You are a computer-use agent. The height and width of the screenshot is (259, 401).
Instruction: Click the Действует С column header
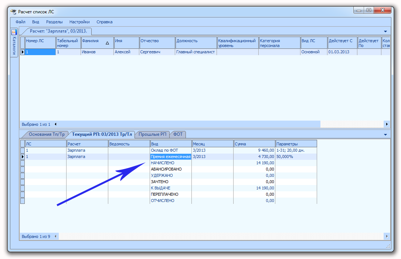(343, 43)
